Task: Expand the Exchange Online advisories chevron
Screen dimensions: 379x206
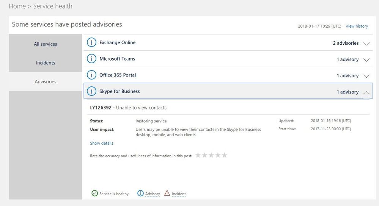Action: click(366, 44)
